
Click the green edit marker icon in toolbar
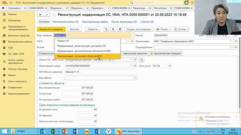click(x=120, y=29)
